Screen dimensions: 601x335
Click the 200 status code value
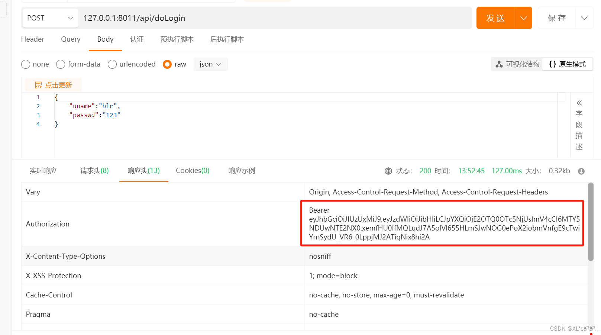425,171
